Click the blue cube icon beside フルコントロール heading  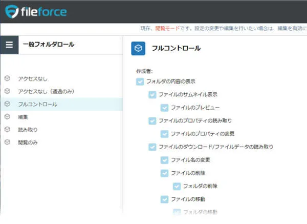[138, 48]
